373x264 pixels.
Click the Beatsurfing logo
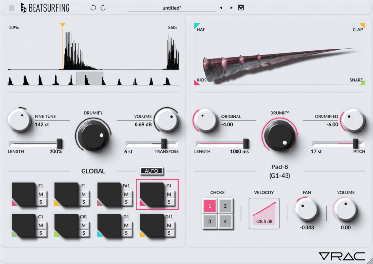point(45,8)
